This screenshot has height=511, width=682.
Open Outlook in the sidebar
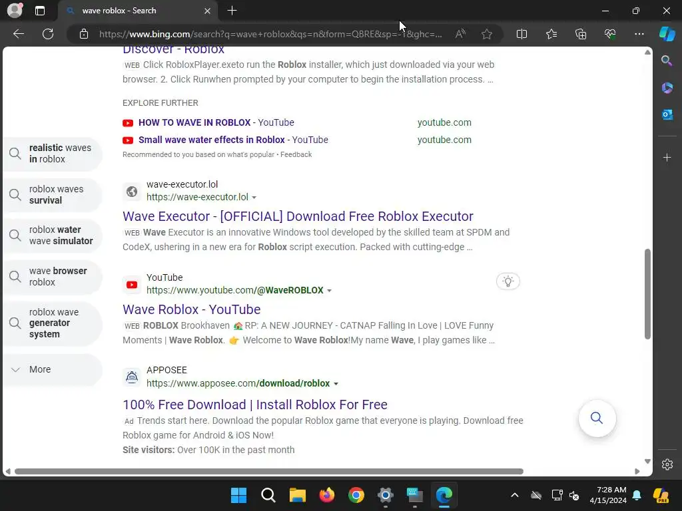point(667,114)
